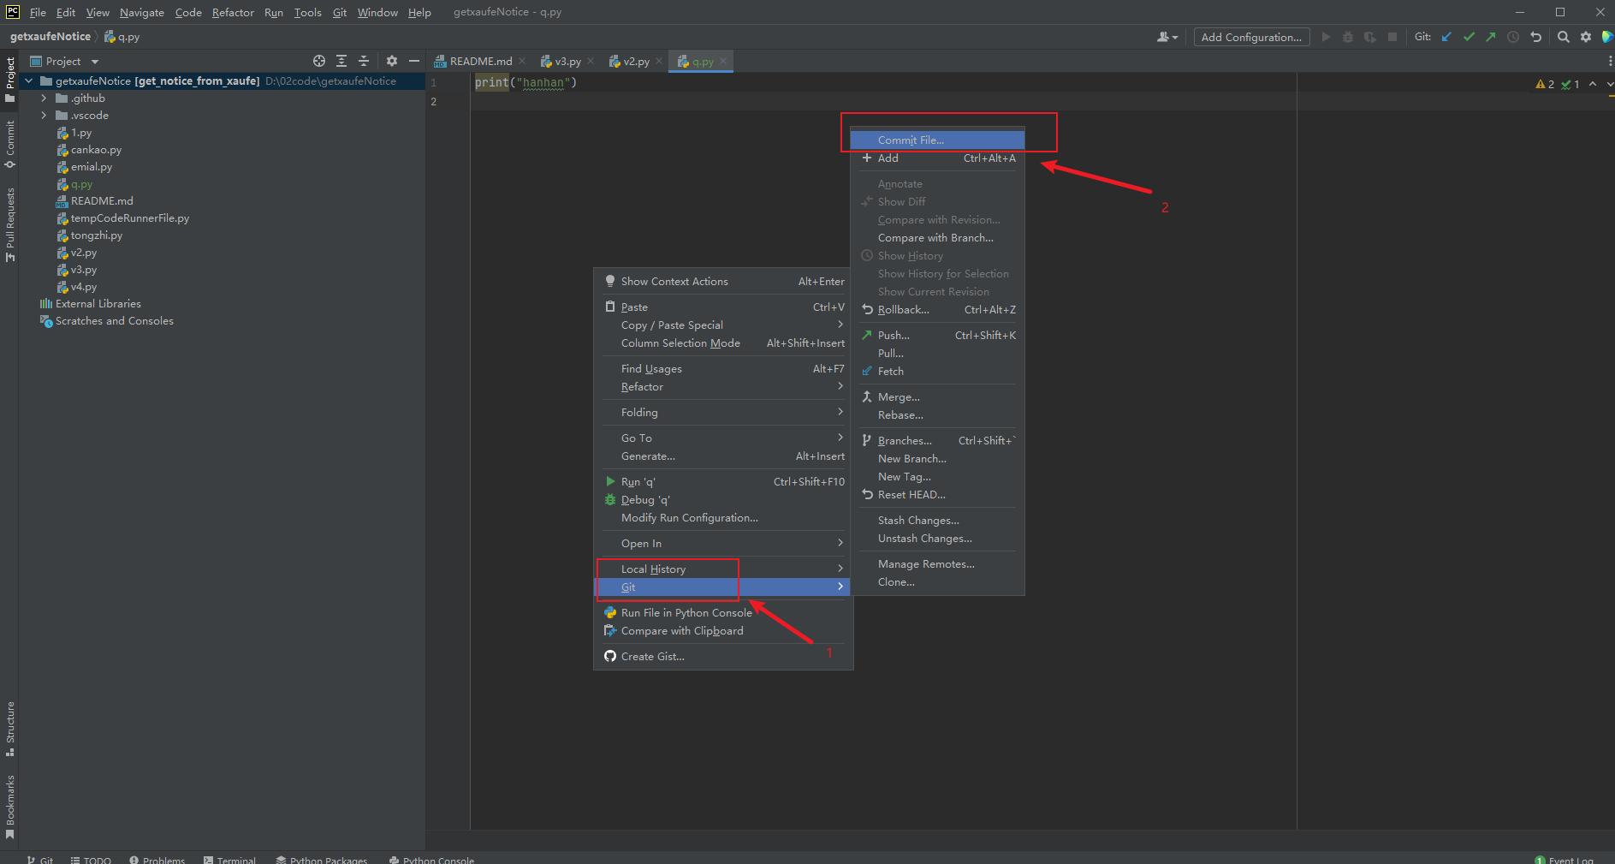Click the Run triangle icon in toolbar
The height and width of the screenshot is (864, 1615).
pos(1326,37)
